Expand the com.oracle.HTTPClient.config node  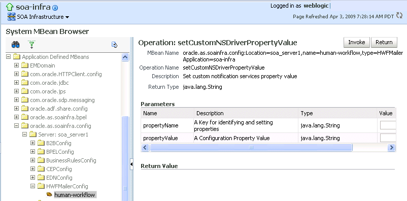coord(17,74)
